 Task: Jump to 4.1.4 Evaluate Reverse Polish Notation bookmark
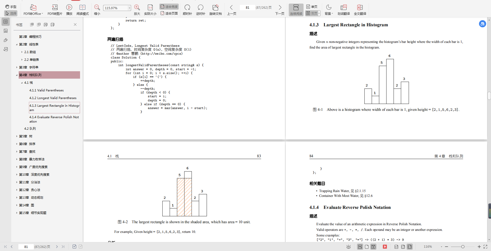tap(54, 119)
